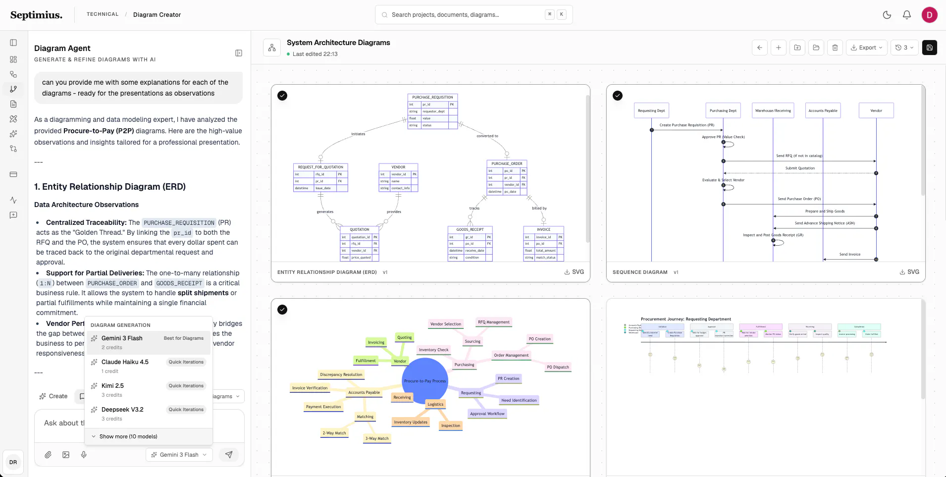Save with the black save button
Viewport: 946px width, 477px height.
930,48
